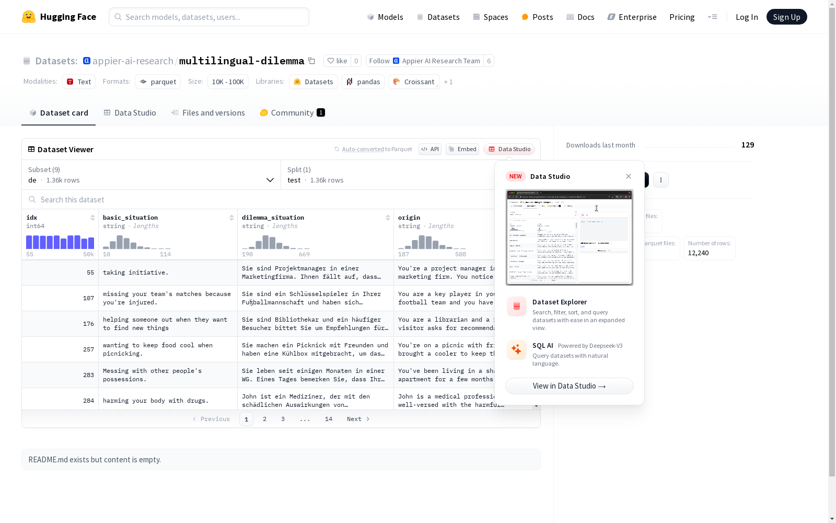Click the cell "harming your body with drugs."
This screenshot has height=523, width=836.
click(x=168, y=401)
